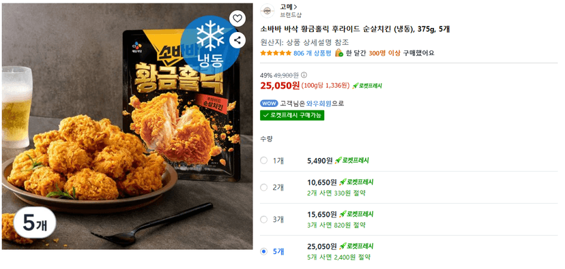Click the heart wishlist icon
Viewport: 565px width, 269px height.
pos(237,18)
